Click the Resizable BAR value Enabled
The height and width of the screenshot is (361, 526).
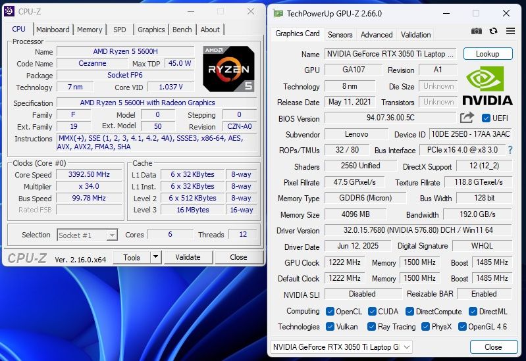pyautogui.click(x=484, y=294)
